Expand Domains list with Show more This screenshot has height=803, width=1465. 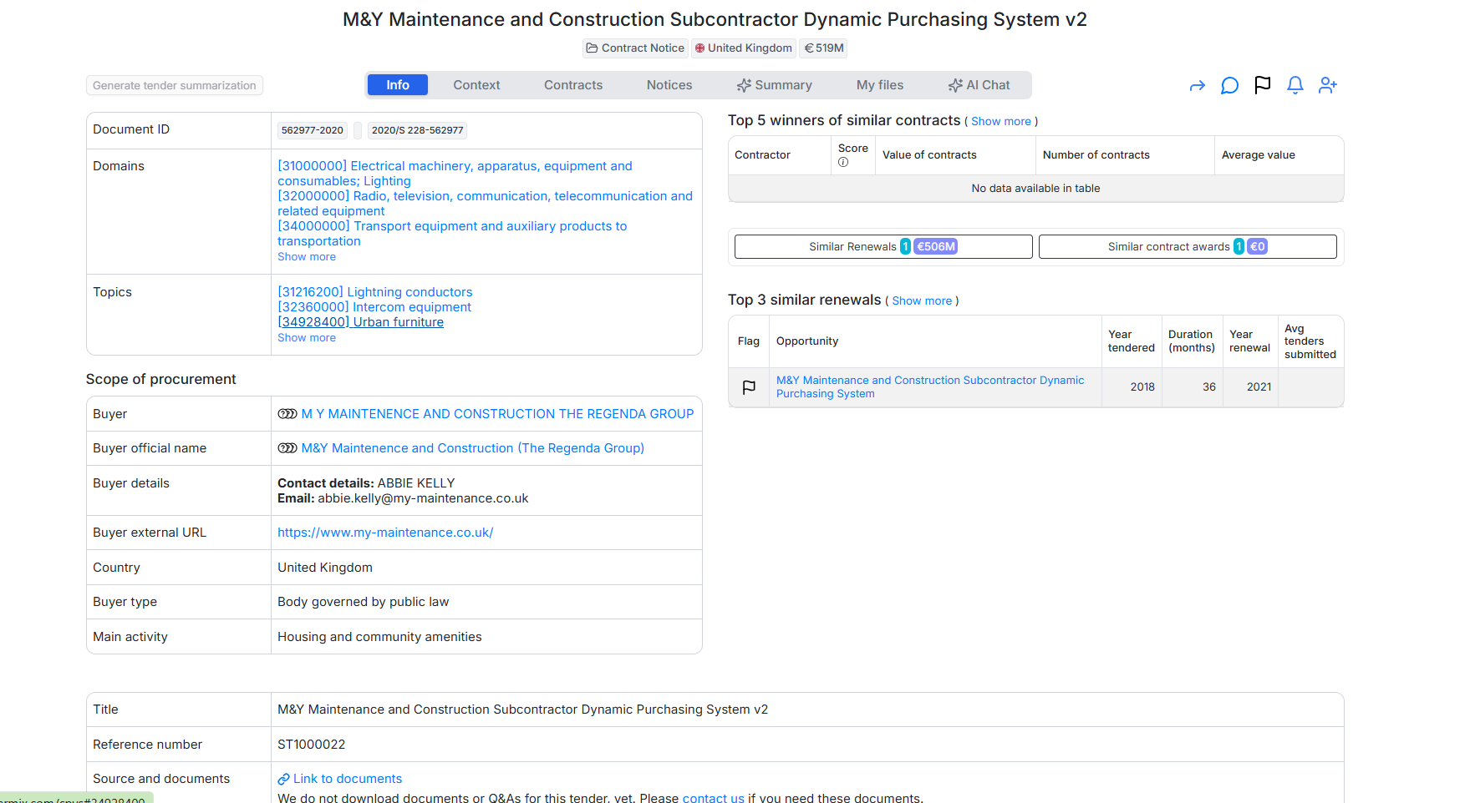click(x=307, y=257)
